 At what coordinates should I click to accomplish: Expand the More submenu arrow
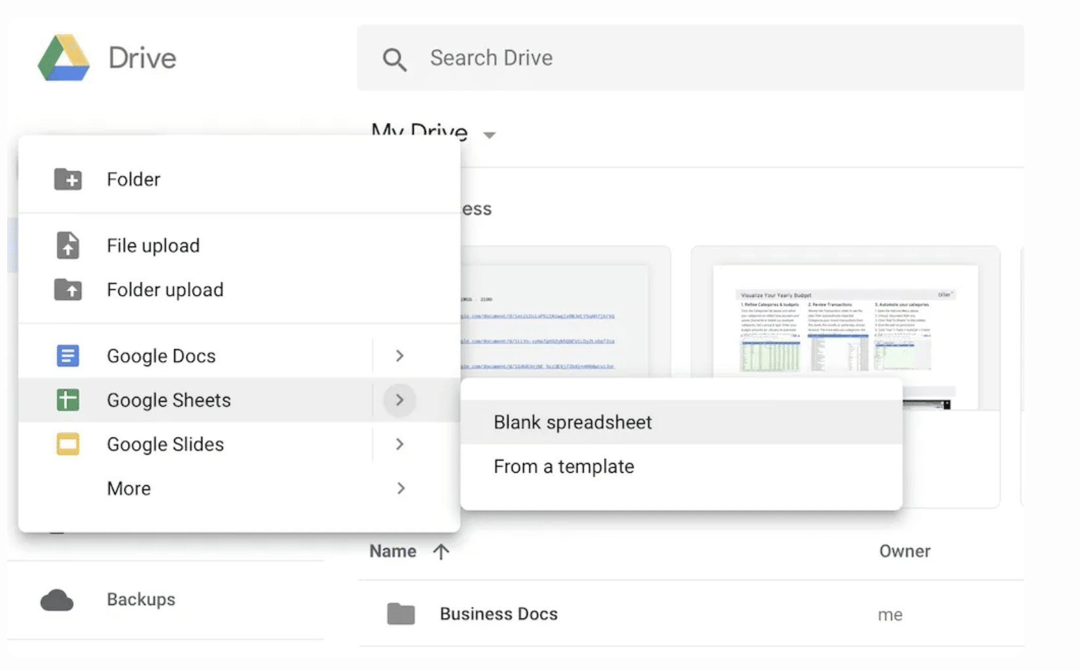click(400, 489)
